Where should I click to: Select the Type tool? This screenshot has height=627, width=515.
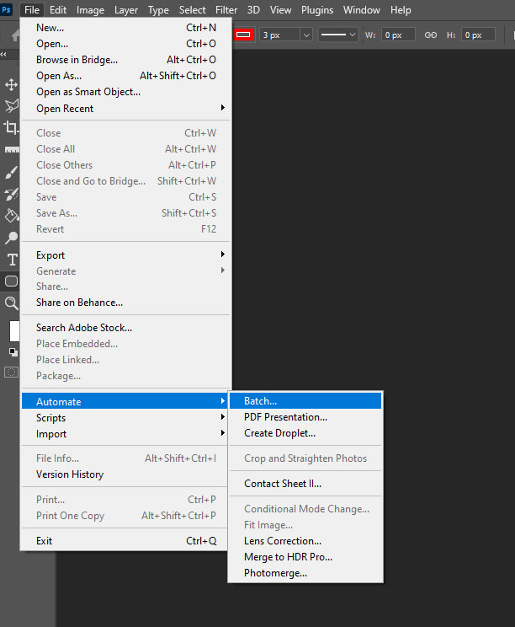(11, 260)
